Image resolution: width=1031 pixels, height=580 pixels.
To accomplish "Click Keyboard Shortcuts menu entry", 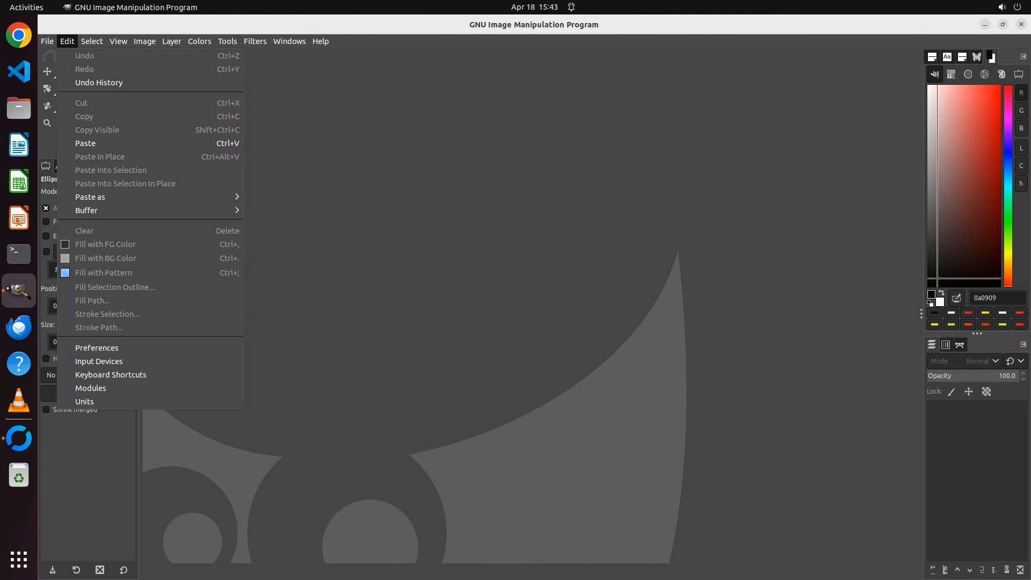I will [x=111, y=375].
